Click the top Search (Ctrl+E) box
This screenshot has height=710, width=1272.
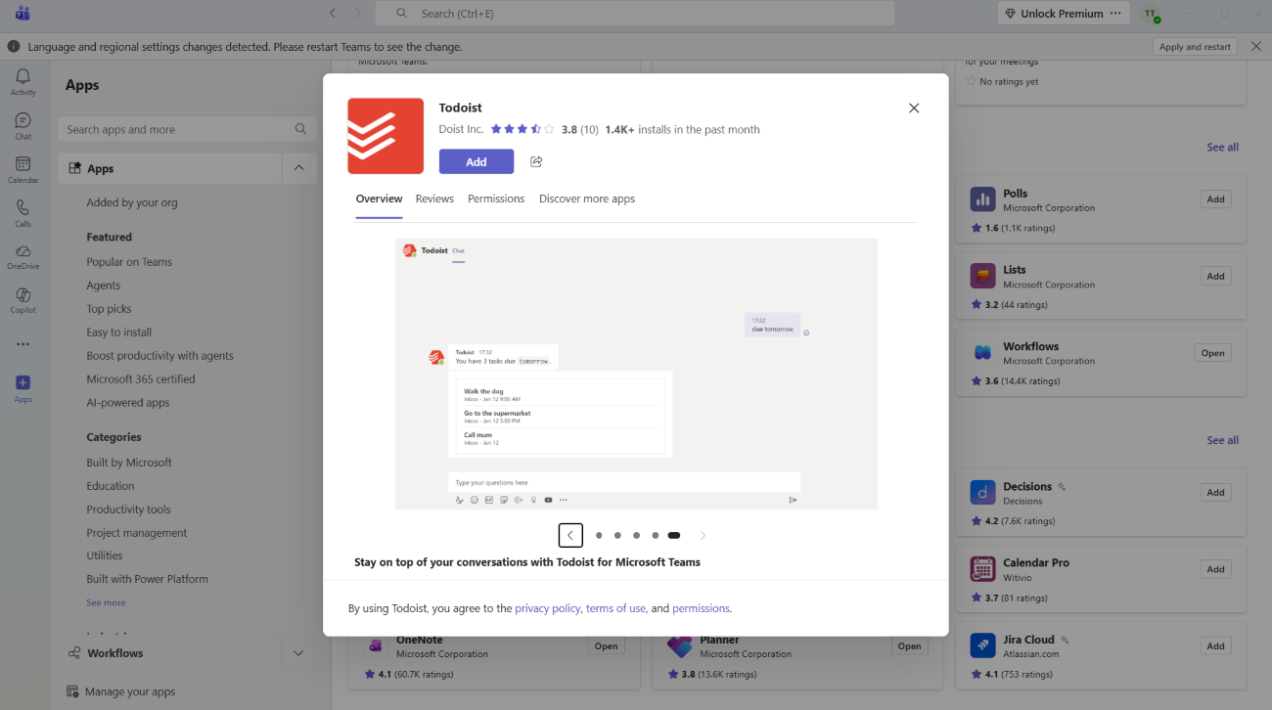[635, 14]
